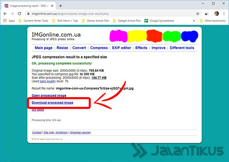Open the EXIF editor menu link
This screenshot has height=162, width=229.
[121, 48]
